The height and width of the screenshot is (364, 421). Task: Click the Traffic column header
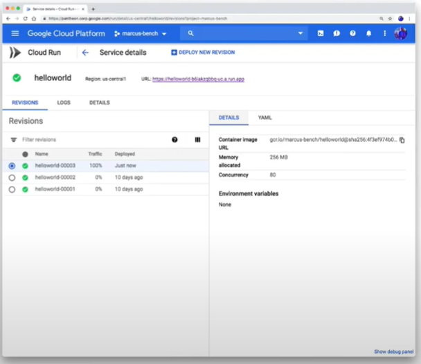95,154
